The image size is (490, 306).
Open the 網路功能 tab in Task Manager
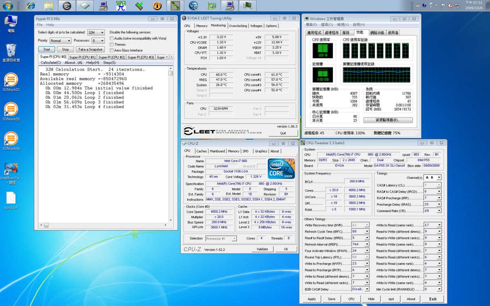click(377, 33)
